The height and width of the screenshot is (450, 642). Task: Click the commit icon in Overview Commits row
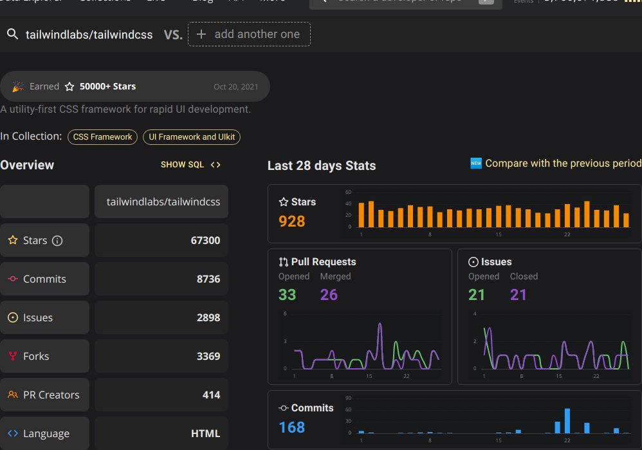point(13,279)
